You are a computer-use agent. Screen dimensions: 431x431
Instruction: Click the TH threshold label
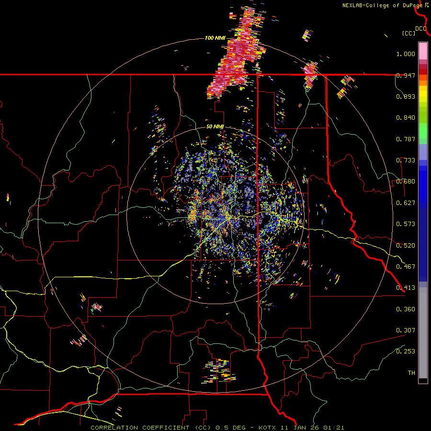pos(411,373)
